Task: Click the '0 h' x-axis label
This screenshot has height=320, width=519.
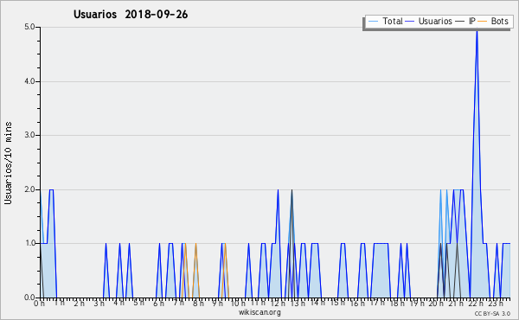Action: 40,304
